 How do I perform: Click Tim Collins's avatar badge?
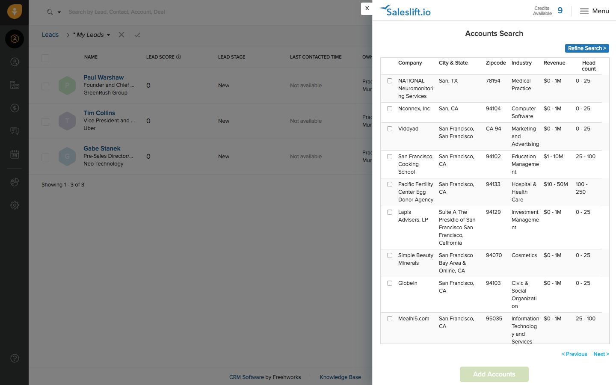67,121
